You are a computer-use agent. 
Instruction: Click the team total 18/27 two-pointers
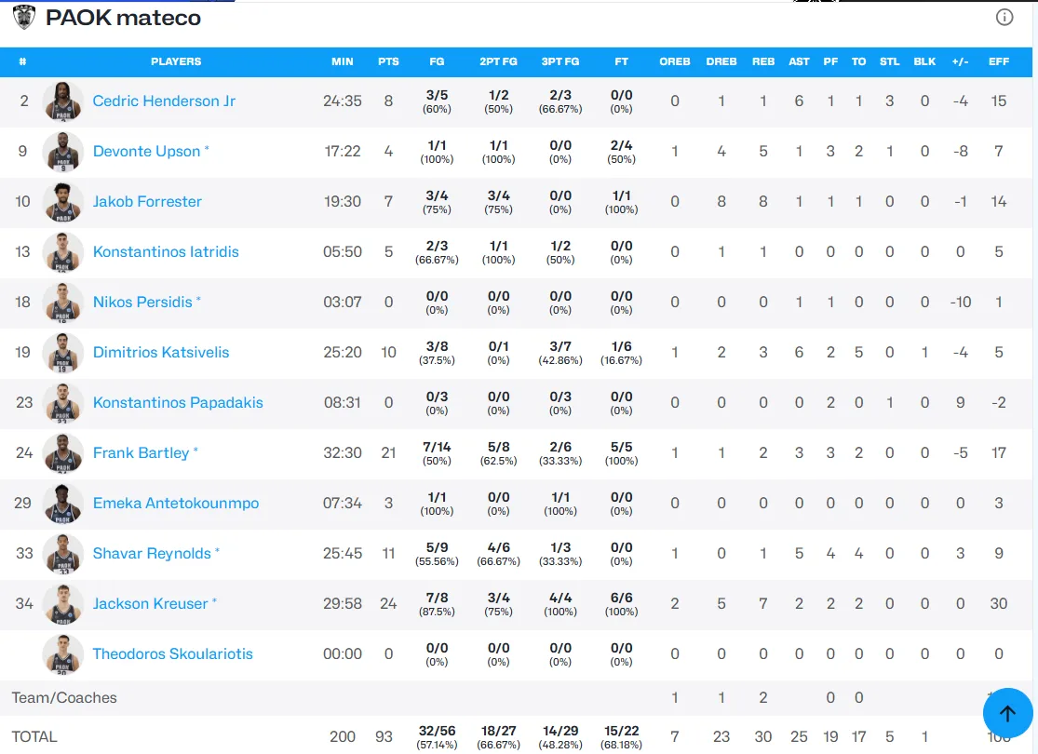[498, 737]
